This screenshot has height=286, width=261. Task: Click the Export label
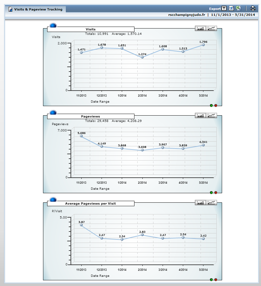point(215,9)
